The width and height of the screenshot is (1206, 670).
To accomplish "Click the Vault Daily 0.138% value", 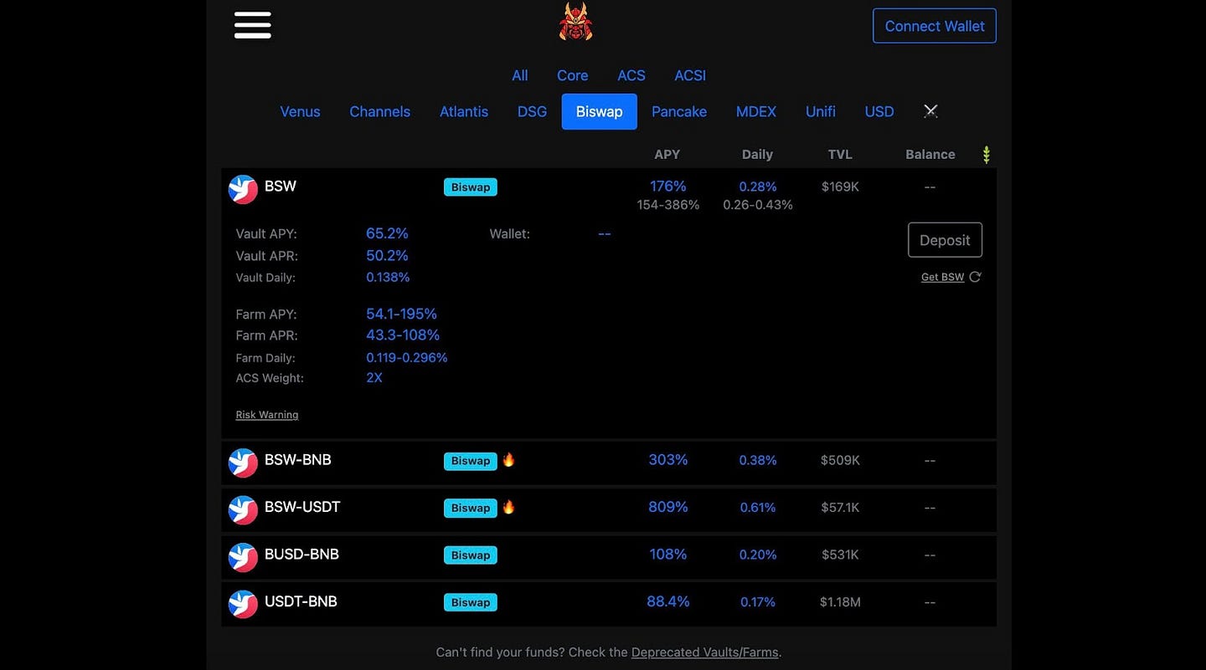I will (x=388, y=278).
